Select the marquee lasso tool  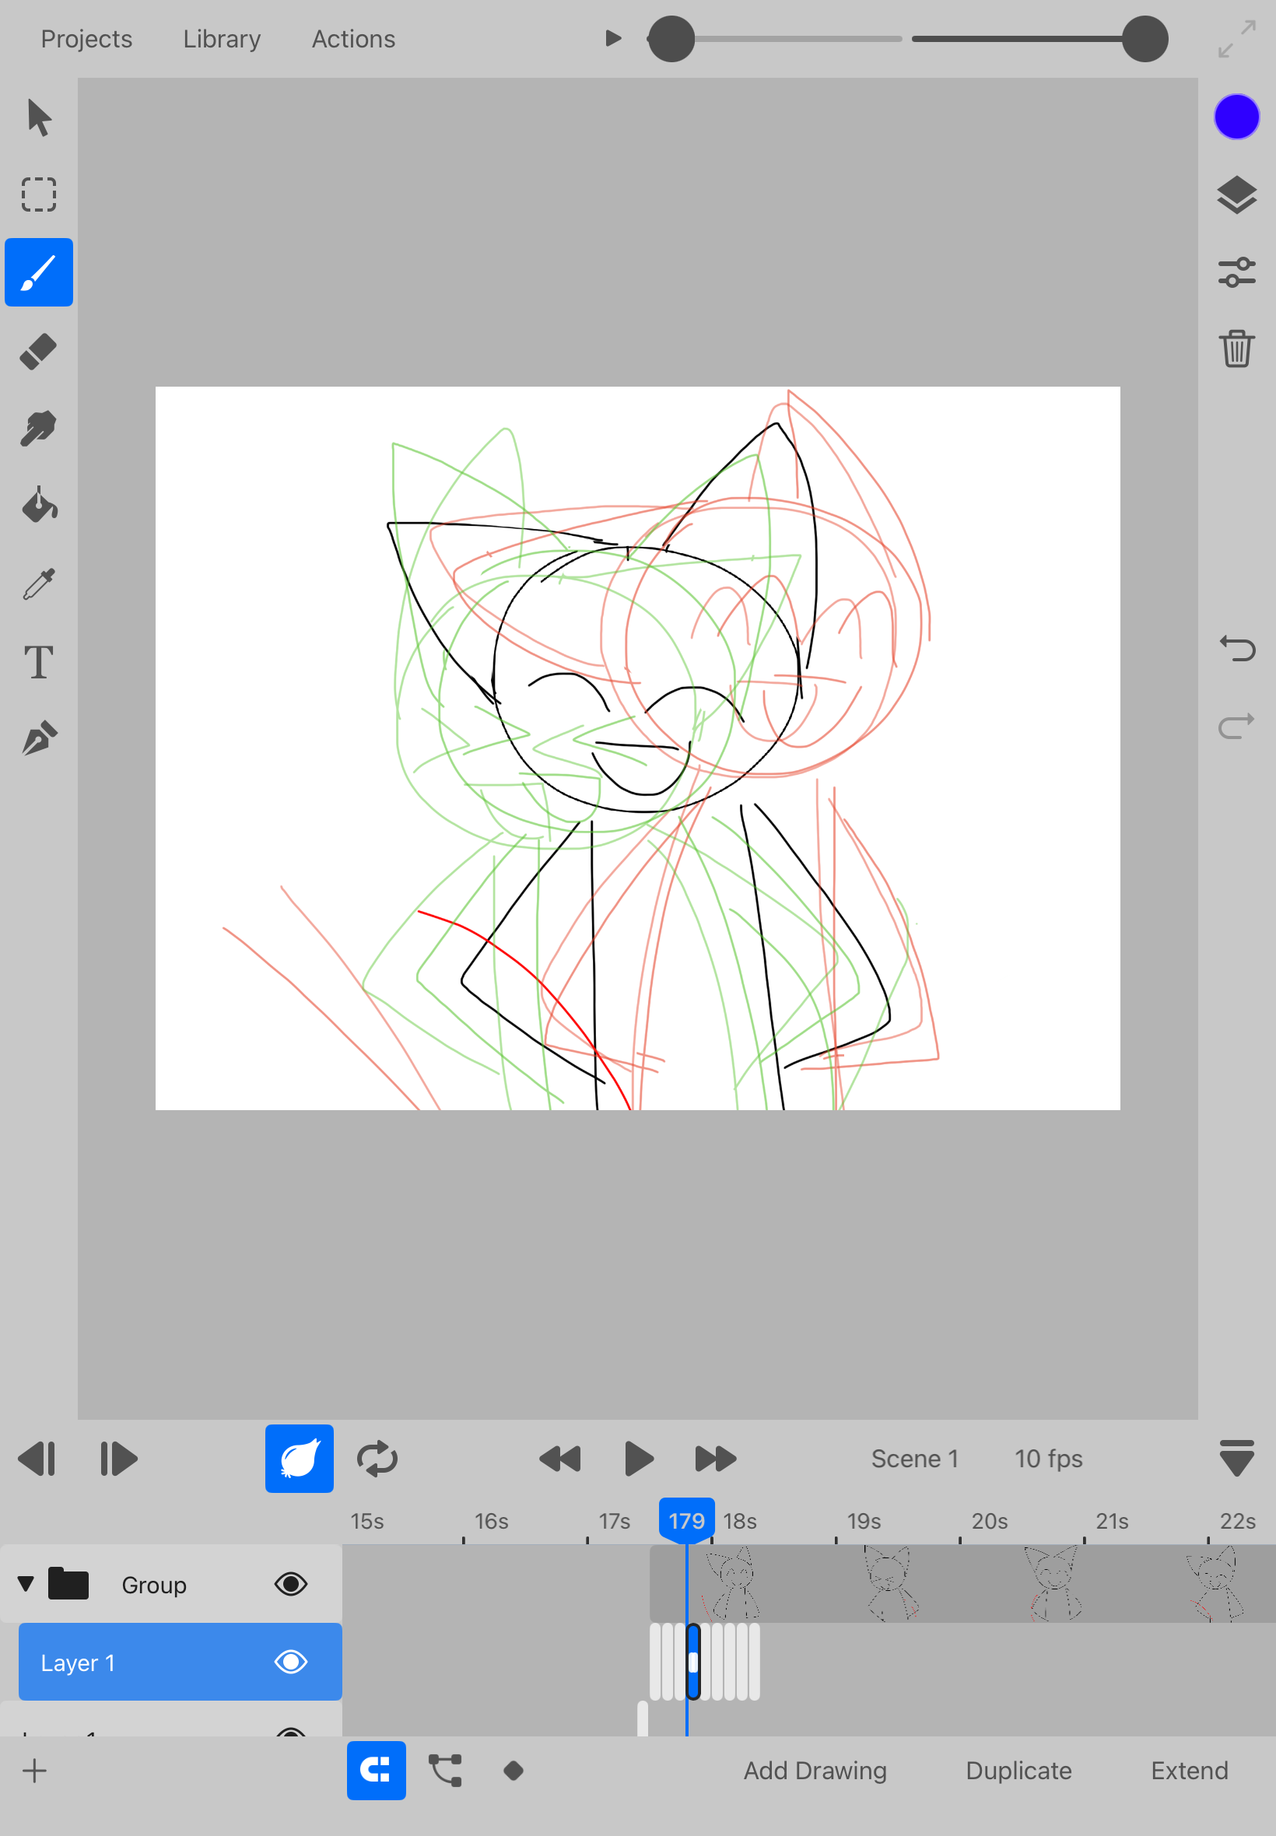point(38,194)
